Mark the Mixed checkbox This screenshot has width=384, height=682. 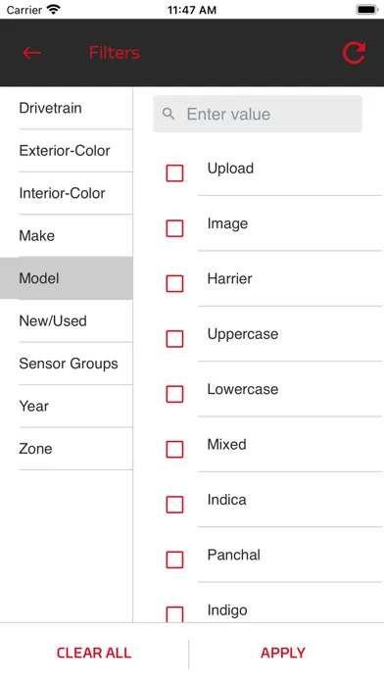[174, 450]
